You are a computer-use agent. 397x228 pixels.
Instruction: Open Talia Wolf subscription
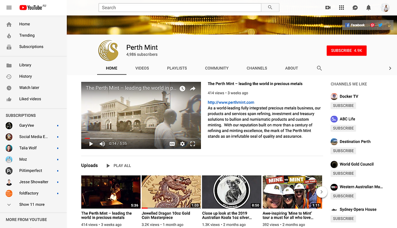(x=33, y=148)
